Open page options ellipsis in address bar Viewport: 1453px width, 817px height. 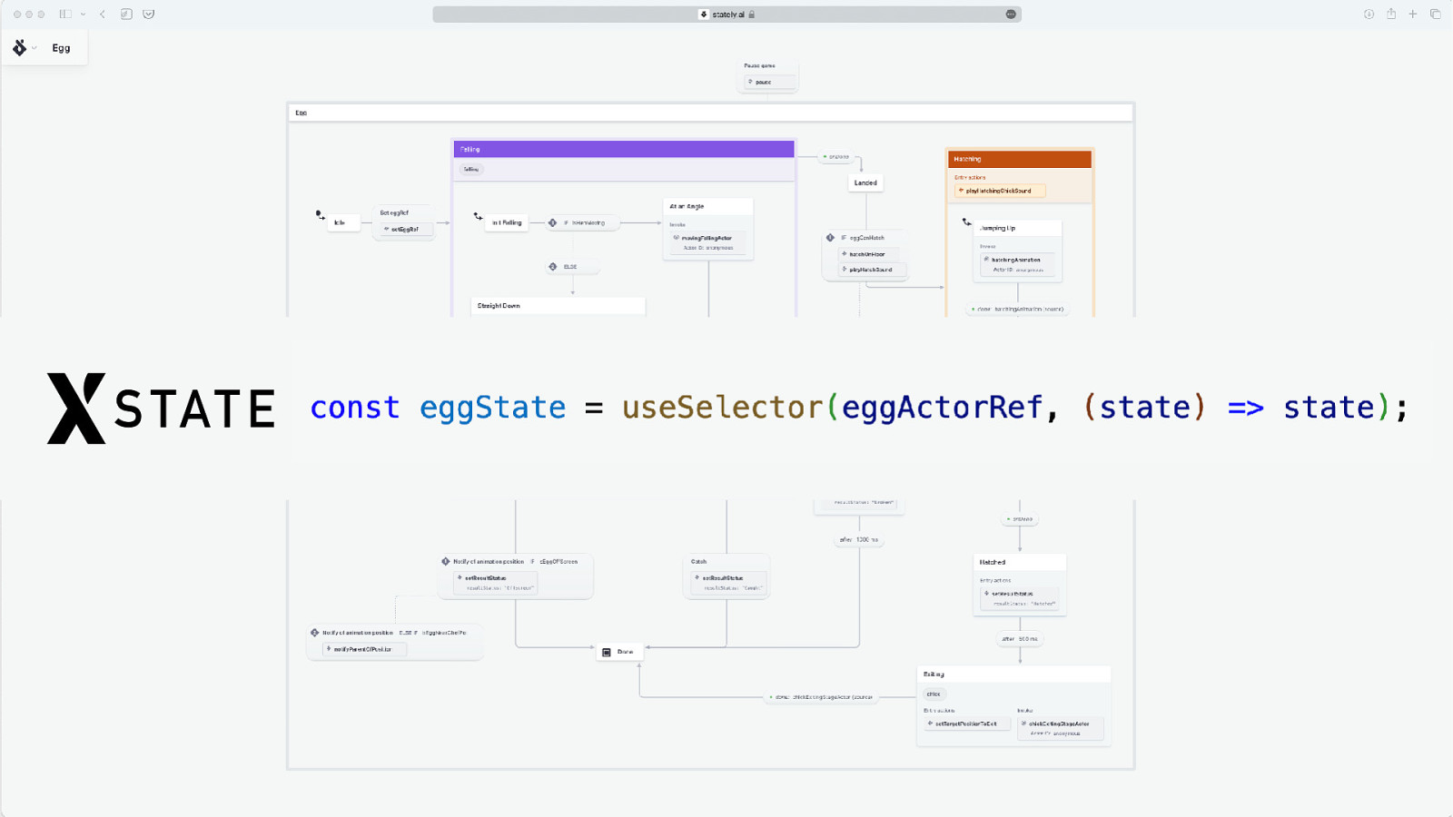tap(1011, 15)
